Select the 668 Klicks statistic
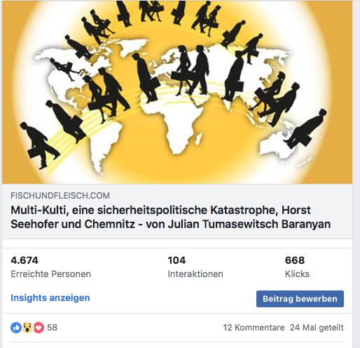 coord(297,267)
